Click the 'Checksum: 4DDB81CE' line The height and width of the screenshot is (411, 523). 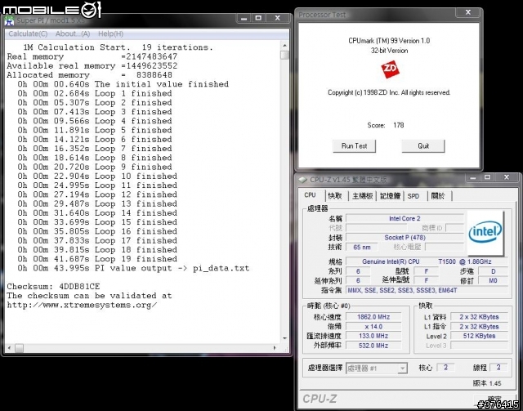[53, 287]
